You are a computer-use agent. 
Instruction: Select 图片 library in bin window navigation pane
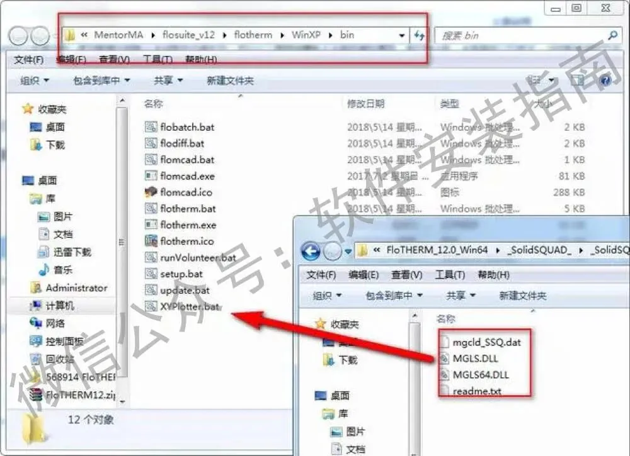coord(62,216)
